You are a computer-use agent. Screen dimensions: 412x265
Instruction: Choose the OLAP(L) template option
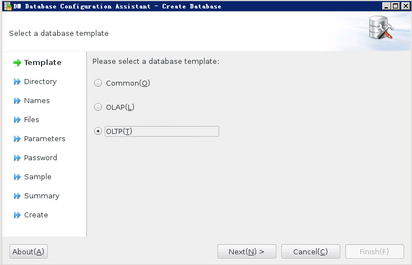pos(98,107)
